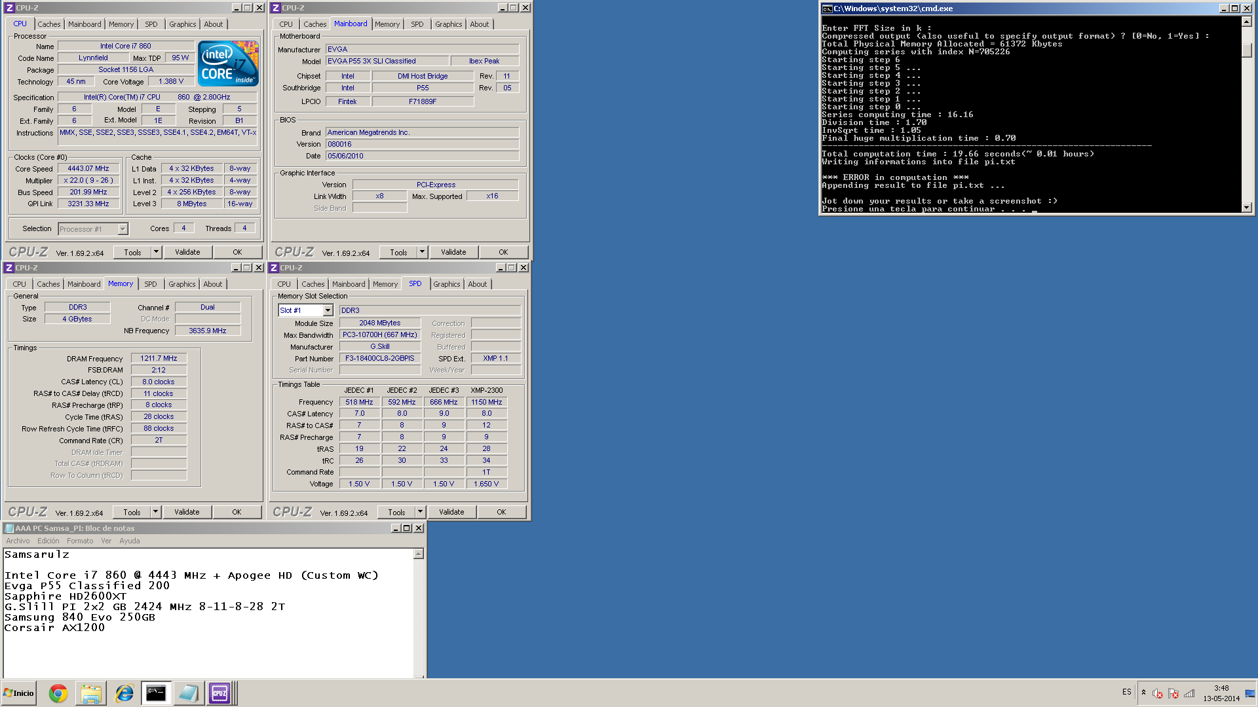Click CPU-Z Z icon in Mainboard window

(275, 8)
